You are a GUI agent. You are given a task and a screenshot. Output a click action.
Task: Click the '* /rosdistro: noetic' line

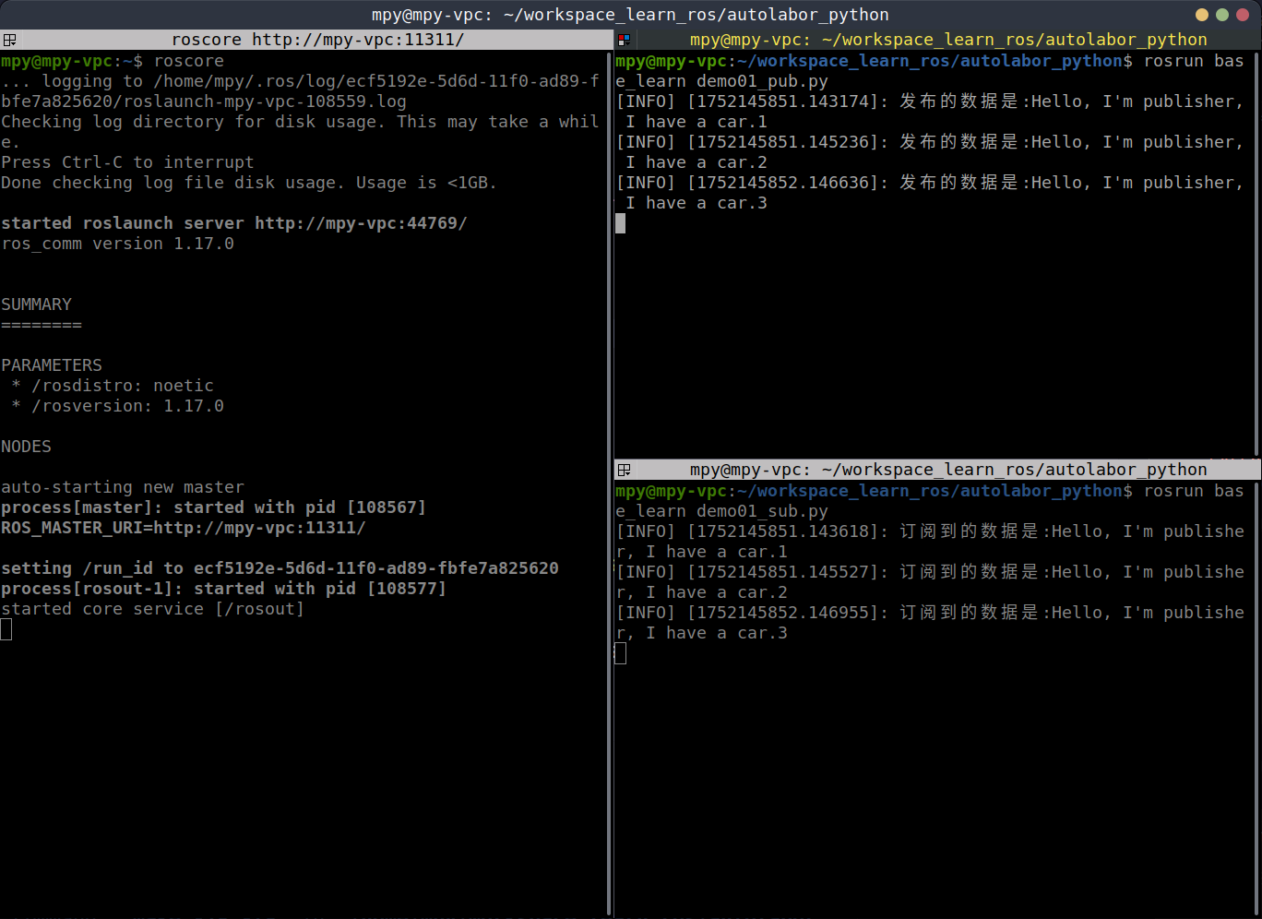point(113,386)
